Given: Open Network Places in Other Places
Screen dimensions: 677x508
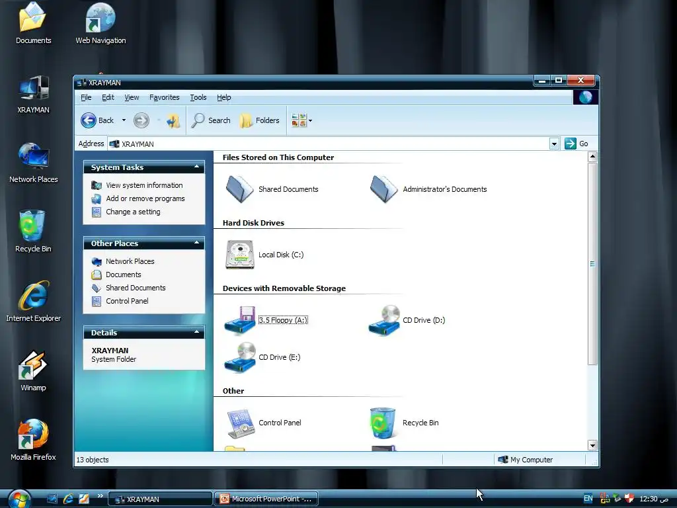Looking at the screenshot, I should tap(130, 261).
